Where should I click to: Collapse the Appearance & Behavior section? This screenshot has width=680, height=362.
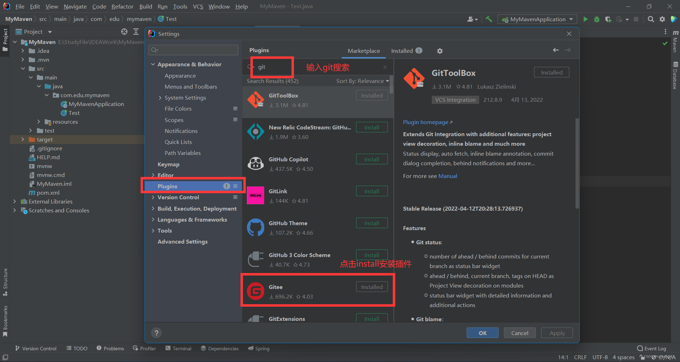(153, 64)
